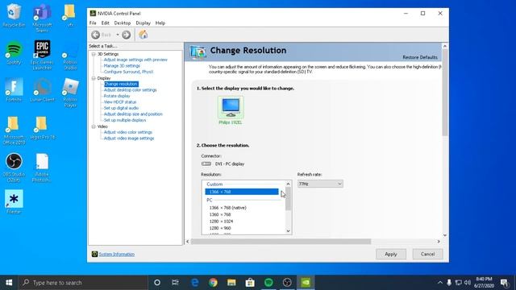Image resolution: width=516 pixels, height=290 pixels.
Task: Choose 1366 × 768 (native) resolution
Action: pos(227,208)
